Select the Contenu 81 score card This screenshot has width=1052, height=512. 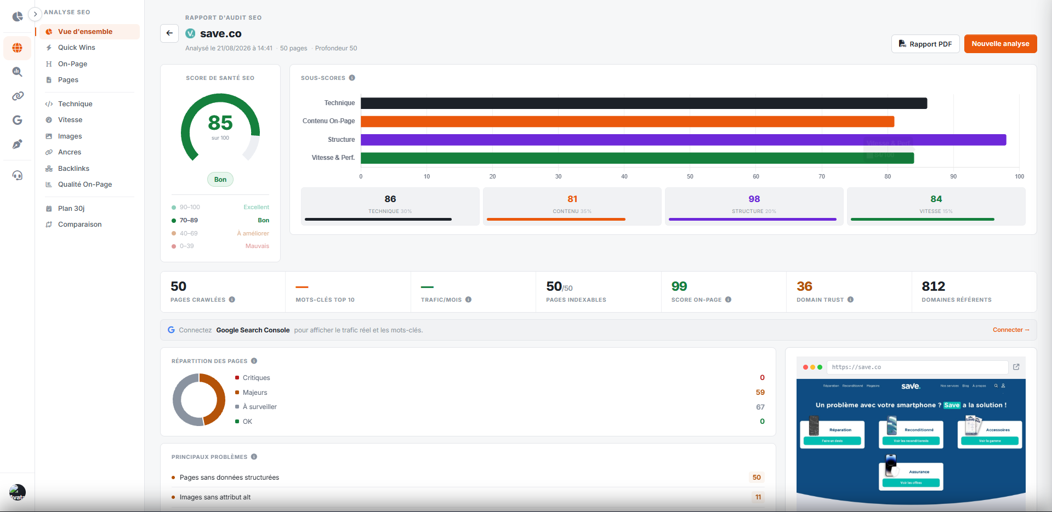click(x=572, y=206)
